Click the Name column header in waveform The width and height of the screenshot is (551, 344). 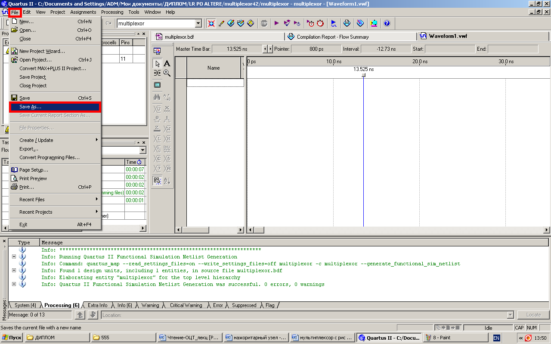(214, 68)
